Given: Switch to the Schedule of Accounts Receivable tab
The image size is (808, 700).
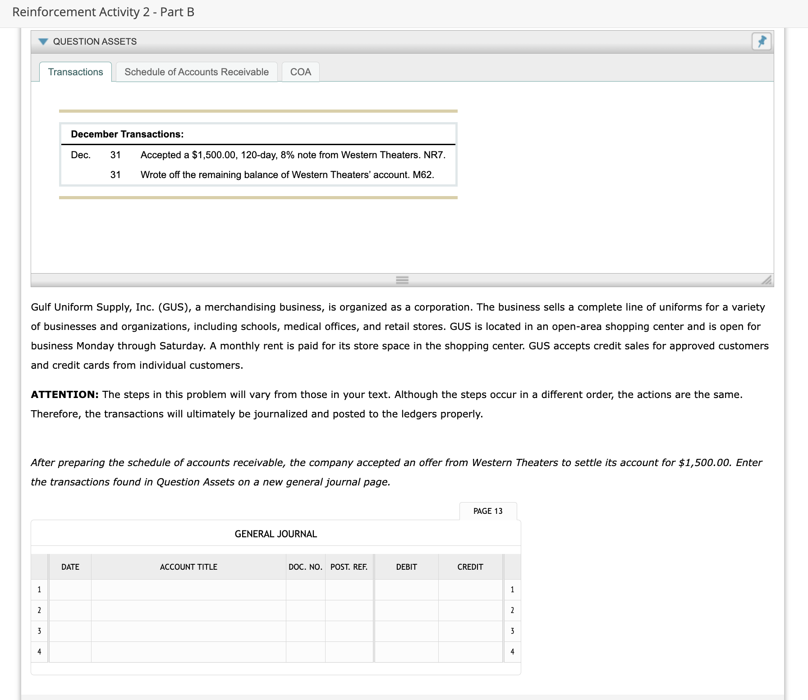Looking at the screenshot, I should 196,72.
